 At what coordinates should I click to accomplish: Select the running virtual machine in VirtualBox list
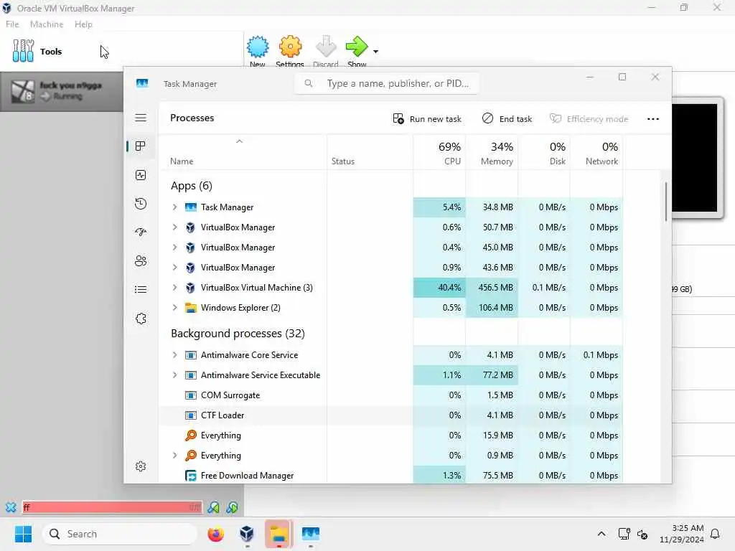pyautogui.click(x=62, y=91)
